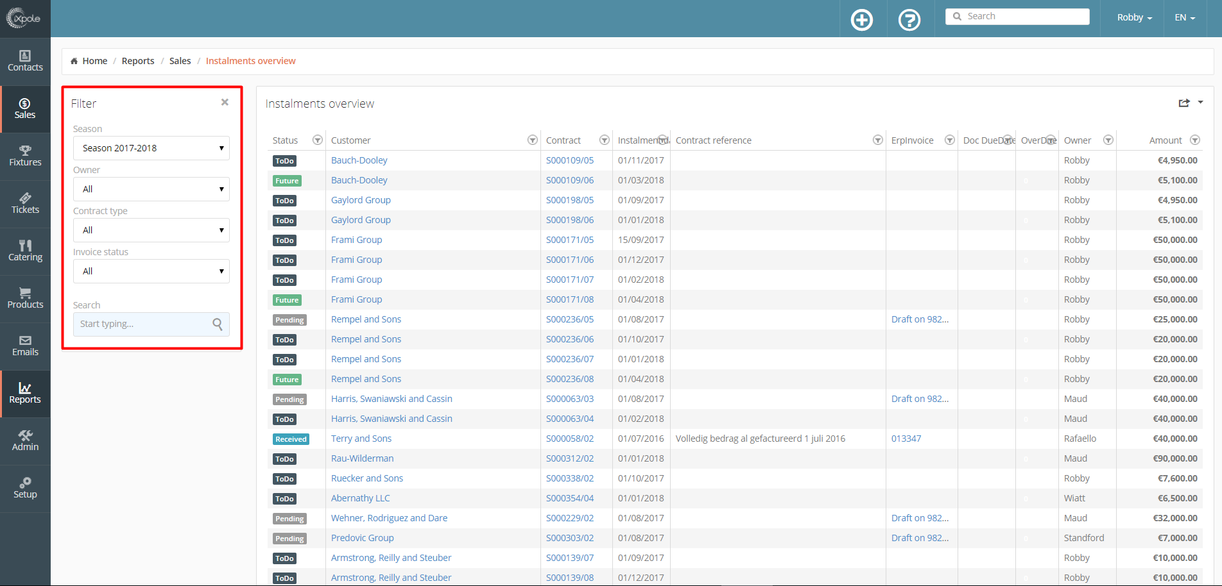Filter the Amount column
The image size is (1222, 586).
[1194, 140]
